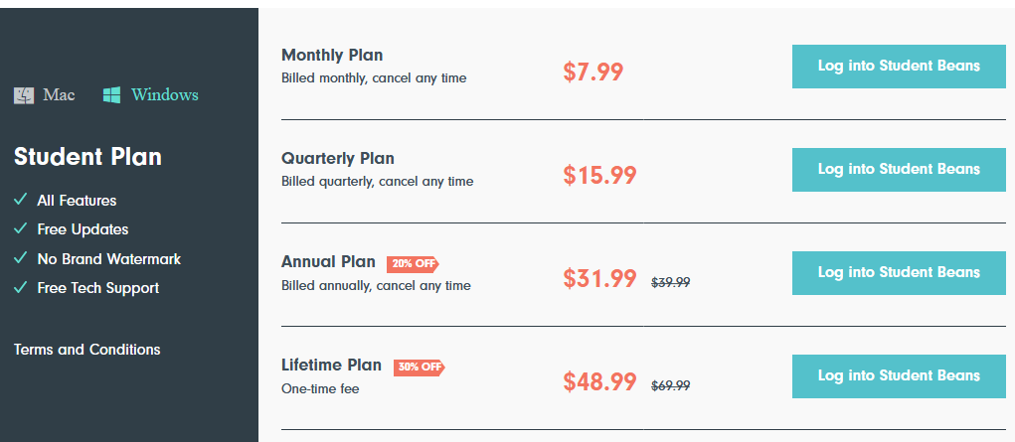
Task: Click the crossed-out $69.99 price
Action: click(x=670, y=385)
